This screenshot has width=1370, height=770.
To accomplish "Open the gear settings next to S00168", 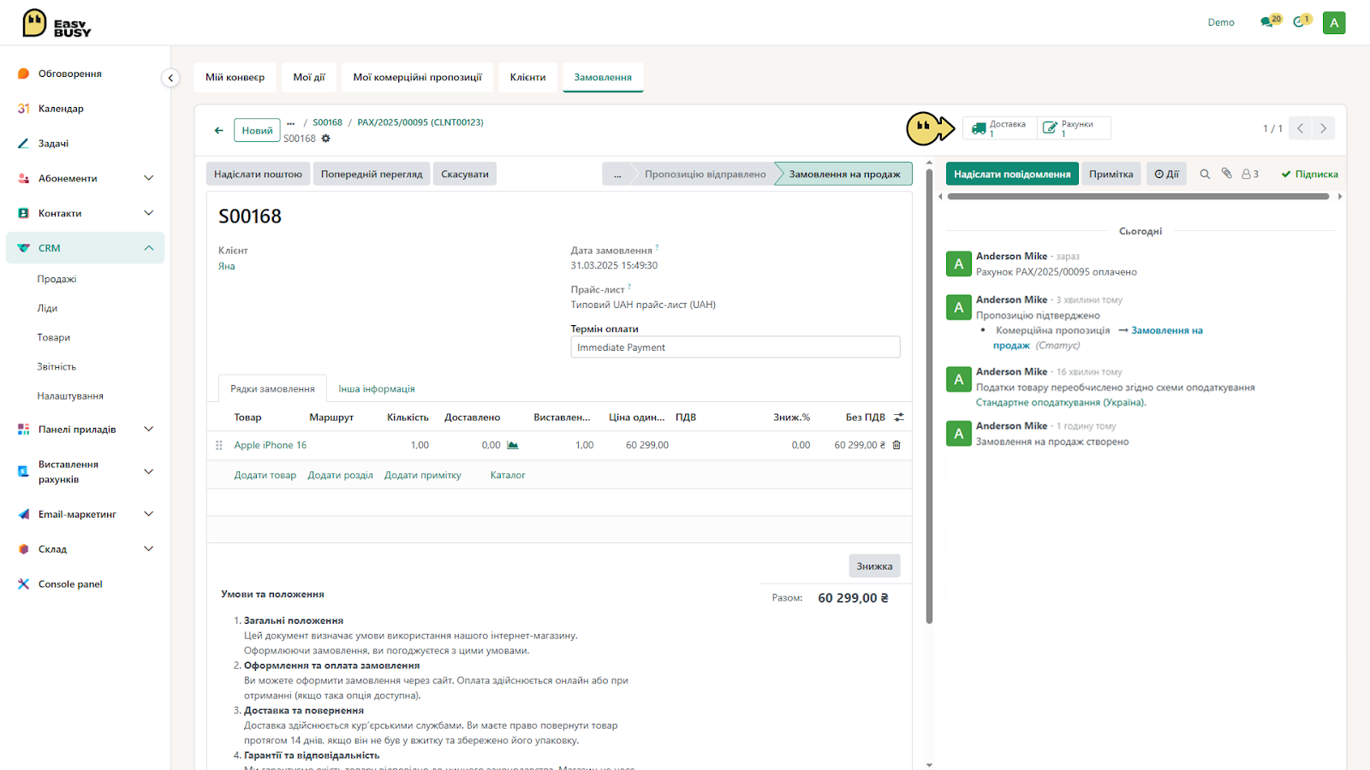I will [325, 139].
